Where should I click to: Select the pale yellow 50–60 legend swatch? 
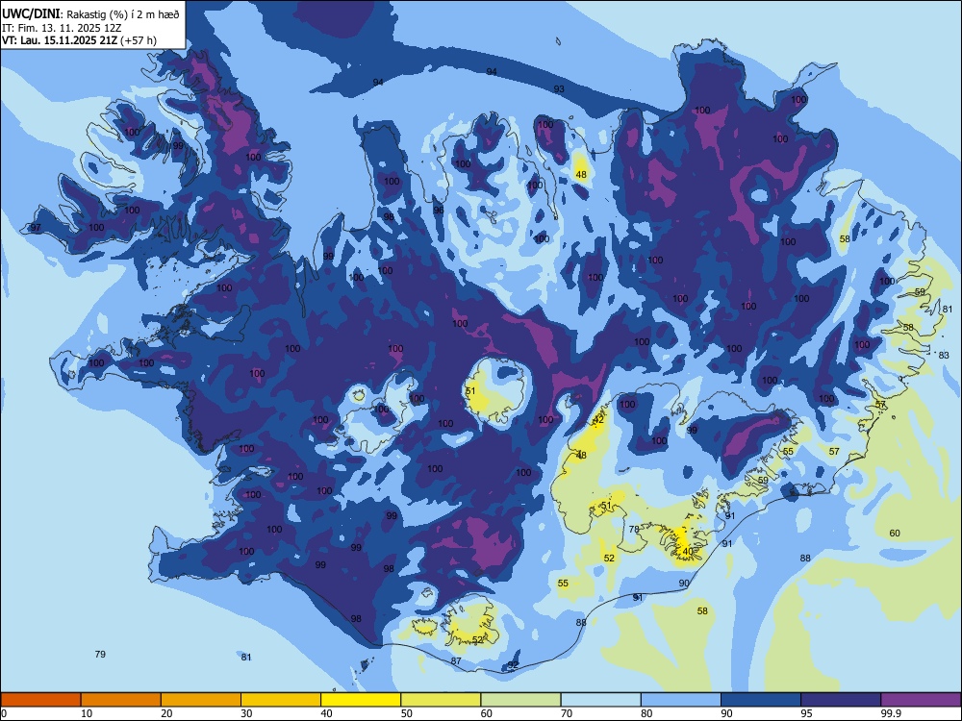click(x=441, y=700)
